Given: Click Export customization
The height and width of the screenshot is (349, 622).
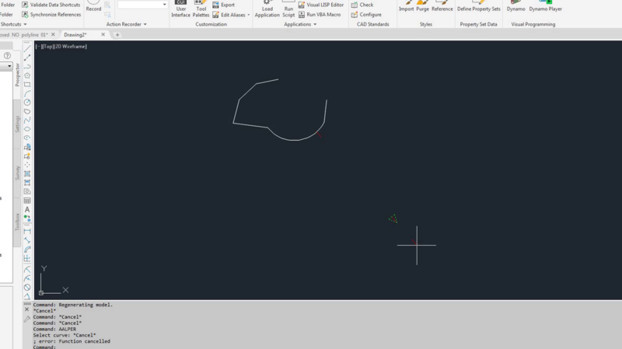Looking at the screenshot, I should 223,5.
